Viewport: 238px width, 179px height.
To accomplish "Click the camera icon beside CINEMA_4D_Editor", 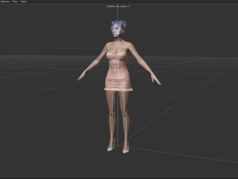I will click(x=129, y=6).
